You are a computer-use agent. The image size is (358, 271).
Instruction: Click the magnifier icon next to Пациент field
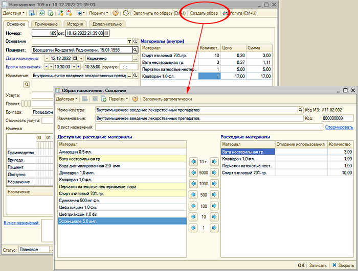tap(135, 50)
